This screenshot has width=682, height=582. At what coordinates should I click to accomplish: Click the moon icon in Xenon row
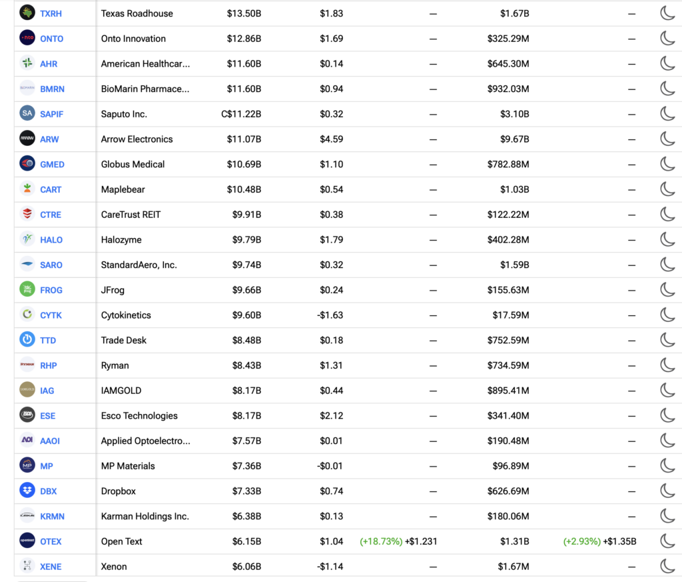click(667, 566)
